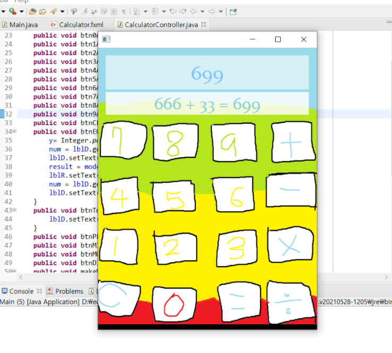Click the red 0 calculator button
This screenshot has height=353, width=392.
(174, 304)
